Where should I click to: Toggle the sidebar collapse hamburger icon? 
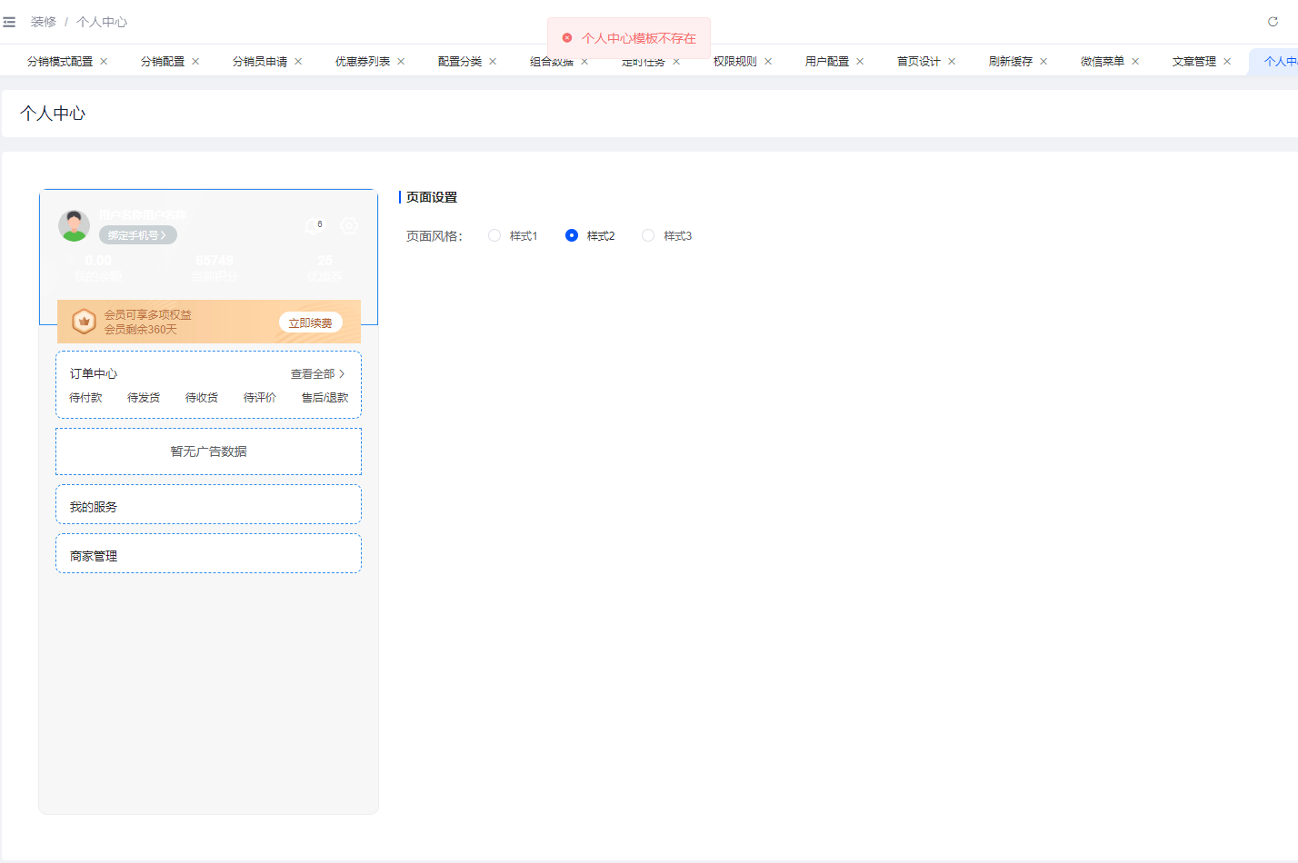point(9,22)
